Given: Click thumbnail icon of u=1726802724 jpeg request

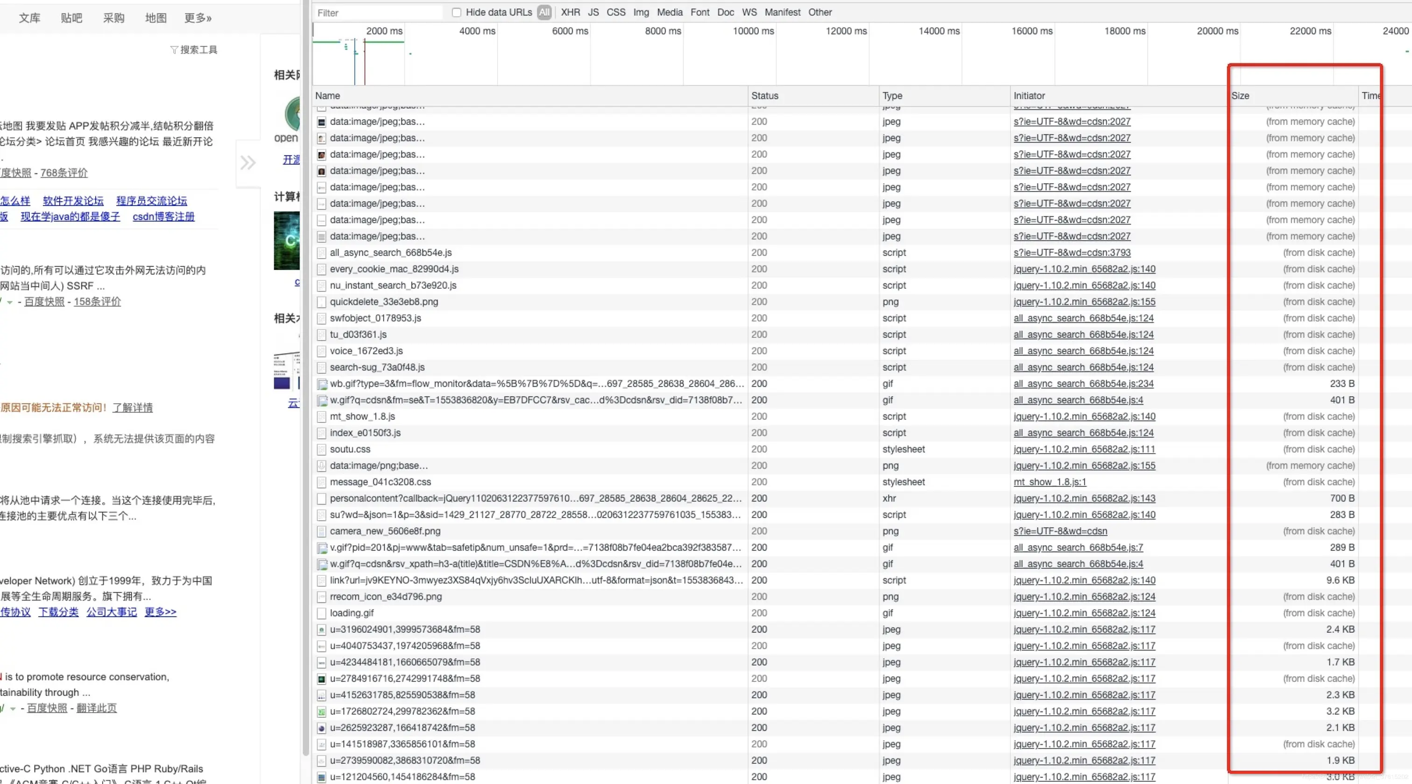Looking at the screenshot, I should (322, 712).
